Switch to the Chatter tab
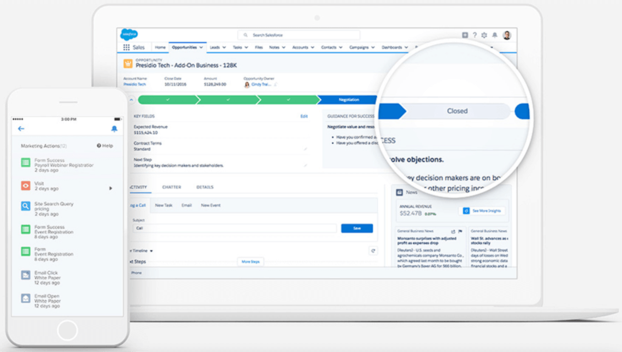The image size is (622, 352). click(x=171, y=187)
